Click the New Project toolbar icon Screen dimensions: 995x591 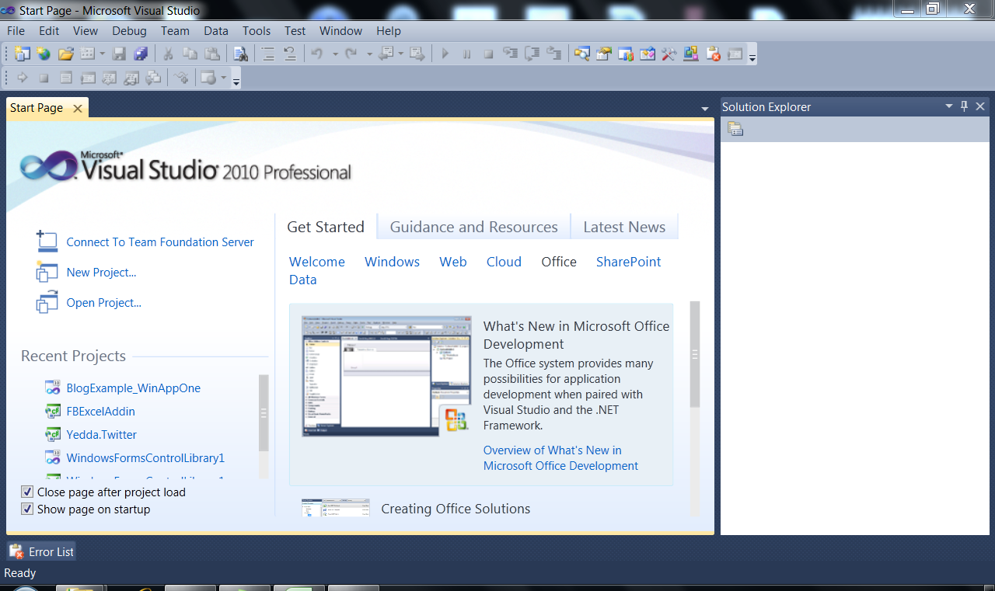22,54
